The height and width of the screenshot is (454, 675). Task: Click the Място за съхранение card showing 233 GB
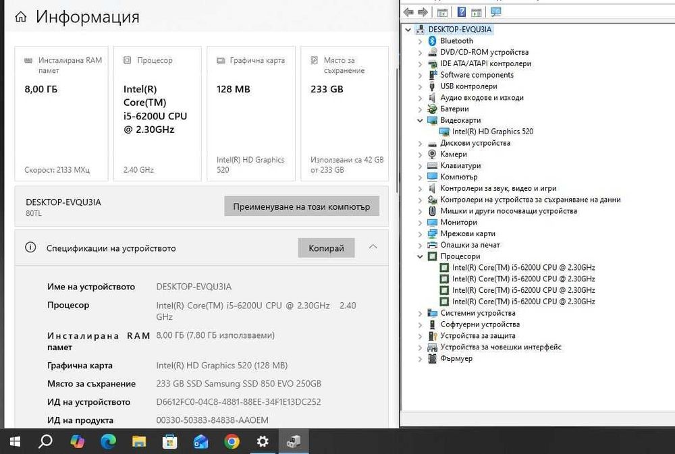tap(344, 113)
